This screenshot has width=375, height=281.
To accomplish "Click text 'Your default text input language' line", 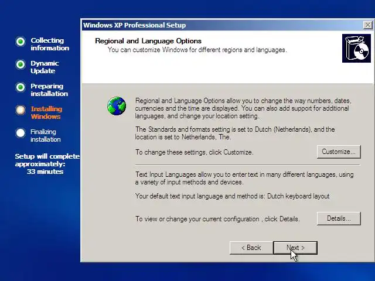I will tap(232, 196).
